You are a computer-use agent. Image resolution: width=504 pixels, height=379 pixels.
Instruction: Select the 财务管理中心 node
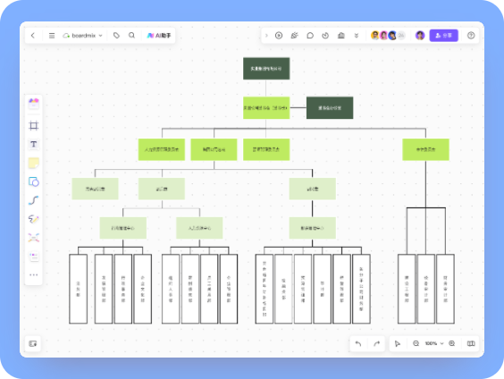pos(313,228)
